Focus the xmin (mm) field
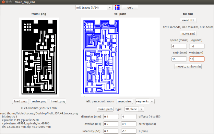The width and height of the screenshot is (214, 134). pyautogui.click(x=179, y=59)
